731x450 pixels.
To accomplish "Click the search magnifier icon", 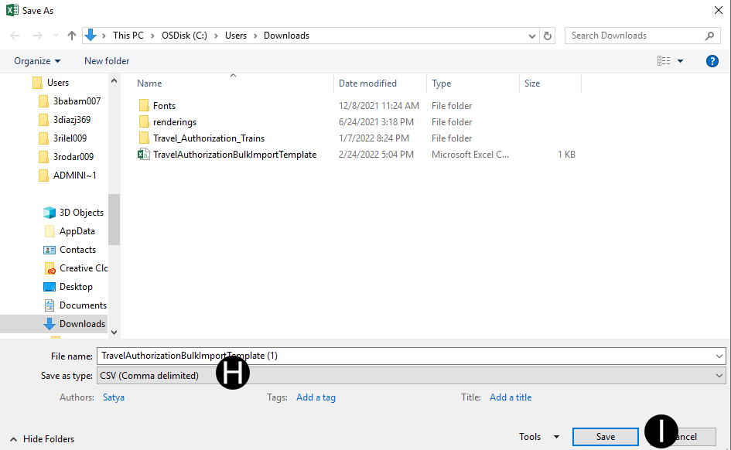I will coord(709,36).
